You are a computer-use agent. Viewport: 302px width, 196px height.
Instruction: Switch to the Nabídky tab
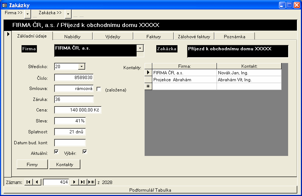tap(72, 36)
